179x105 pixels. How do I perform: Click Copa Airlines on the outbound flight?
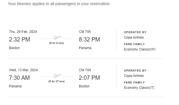[134, 37]
